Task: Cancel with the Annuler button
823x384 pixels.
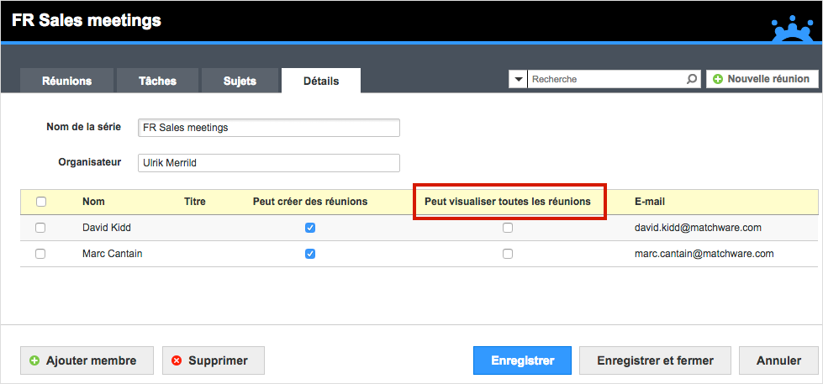Action: [x=778, y=360]
